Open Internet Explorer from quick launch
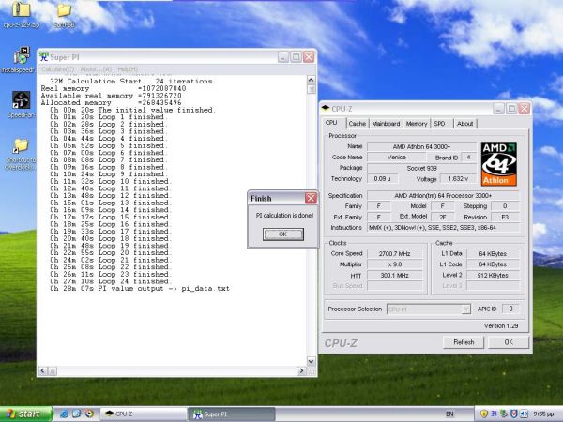The image size is (563, 422). tap(65, 414)
